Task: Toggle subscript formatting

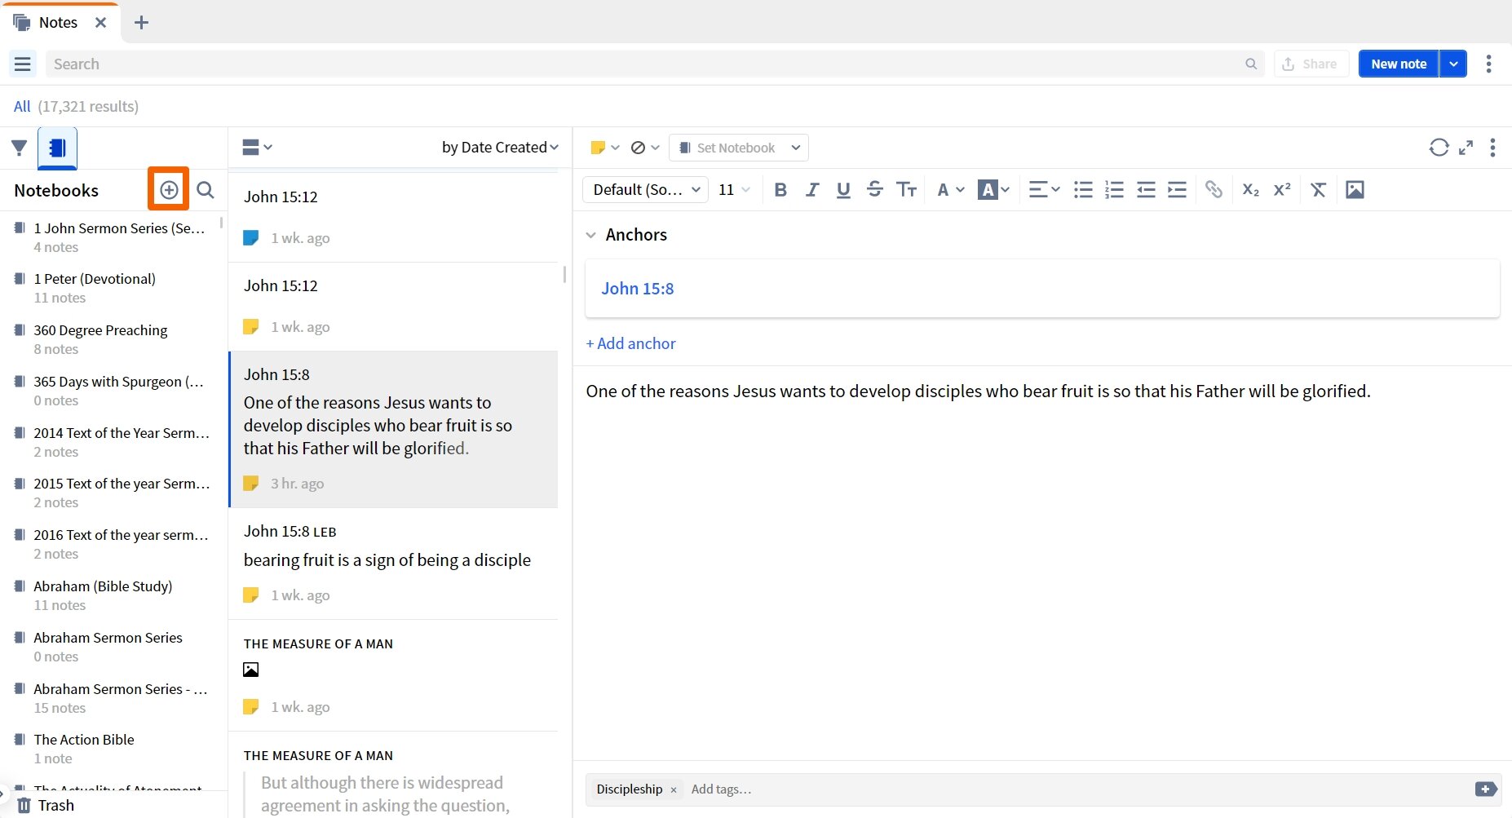Action: click(x=1250, y=190)
